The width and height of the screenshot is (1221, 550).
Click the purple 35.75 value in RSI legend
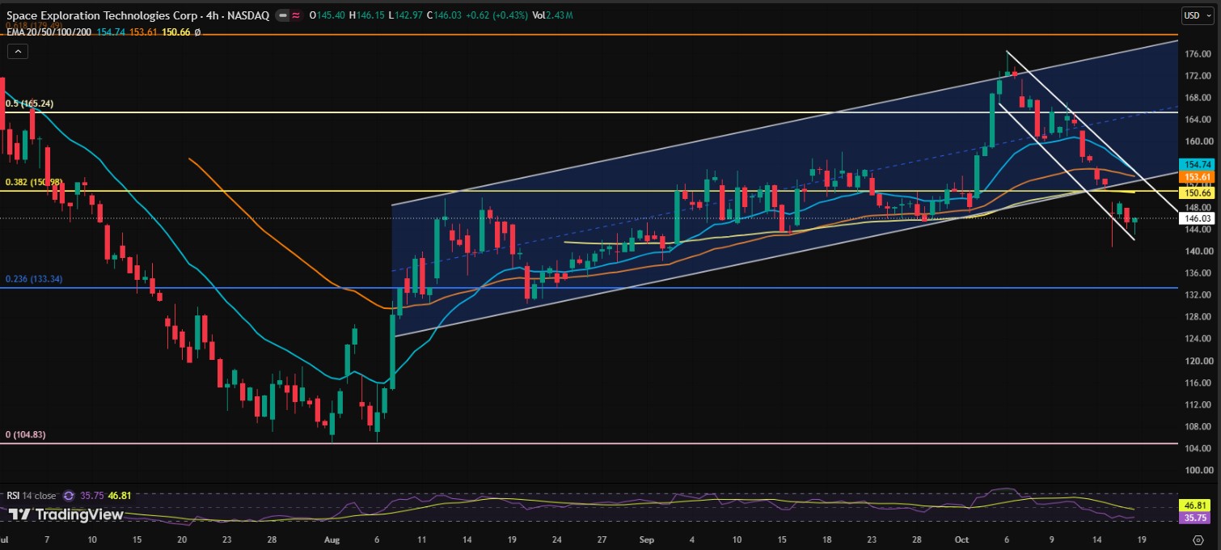tap(91, 496)
